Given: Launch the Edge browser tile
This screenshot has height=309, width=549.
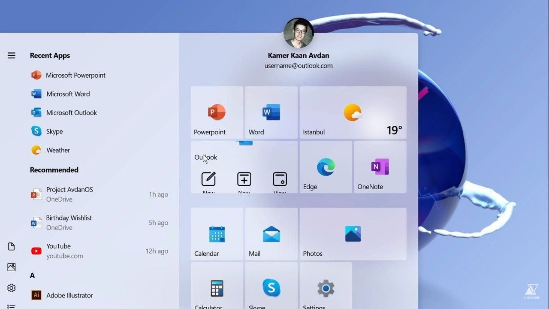Looking at the screenshot, I should pyautogui.click(x=326, y=167).
